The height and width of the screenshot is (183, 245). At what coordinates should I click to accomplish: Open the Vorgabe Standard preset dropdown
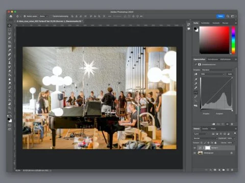(217, 70)
